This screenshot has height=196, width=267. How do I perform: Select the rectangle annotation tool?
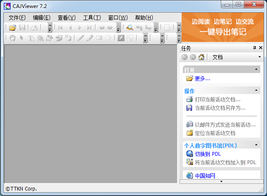coord(99,38)
